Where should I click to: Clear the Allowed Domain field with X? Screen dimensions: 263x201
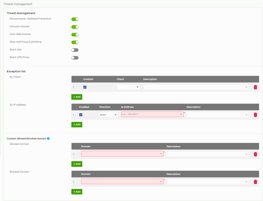[x=161, y=154]
